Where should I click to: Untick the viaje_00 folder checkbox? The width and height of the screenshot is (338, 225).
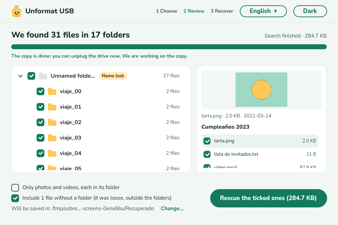pyautogui.click(x=40, y=91)
